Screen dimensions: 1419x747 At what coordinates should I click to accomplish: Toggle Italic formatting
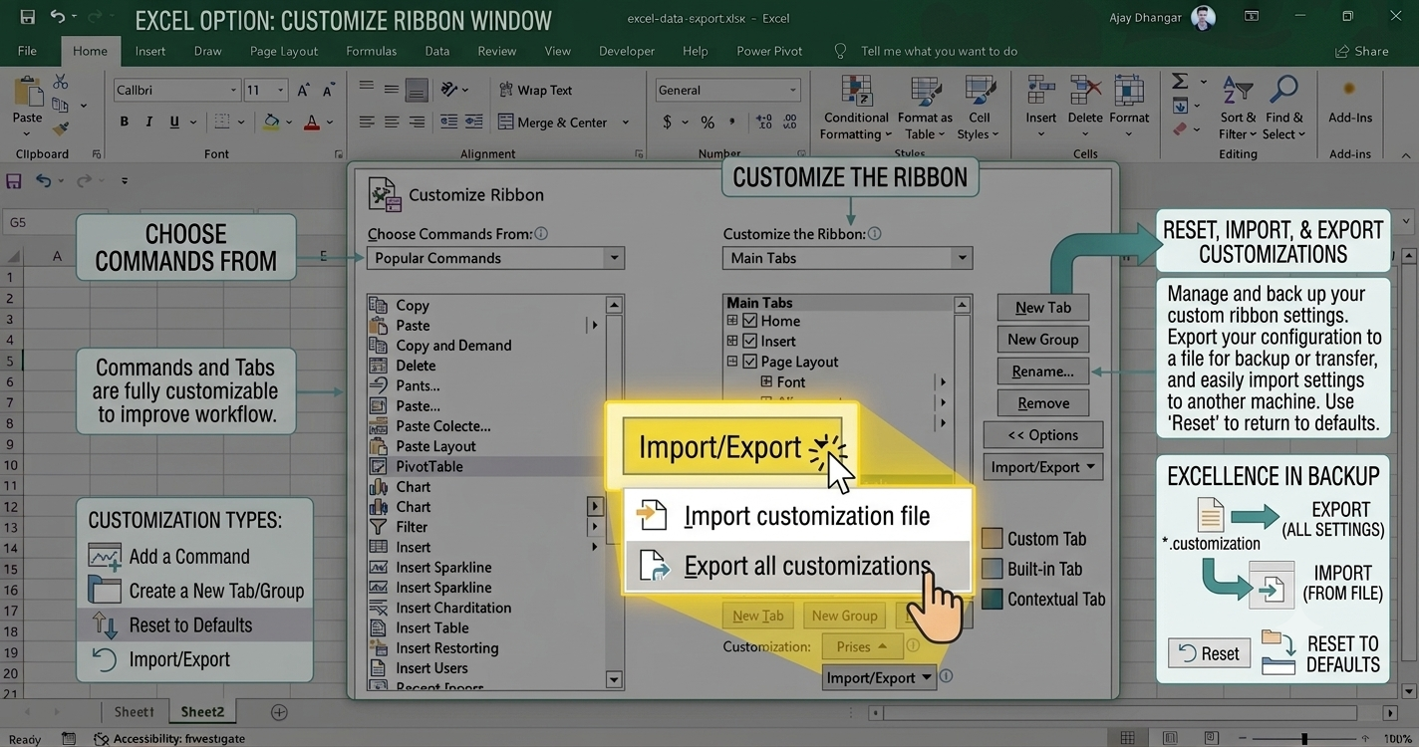pyautogui.click(x=149, y=123)
